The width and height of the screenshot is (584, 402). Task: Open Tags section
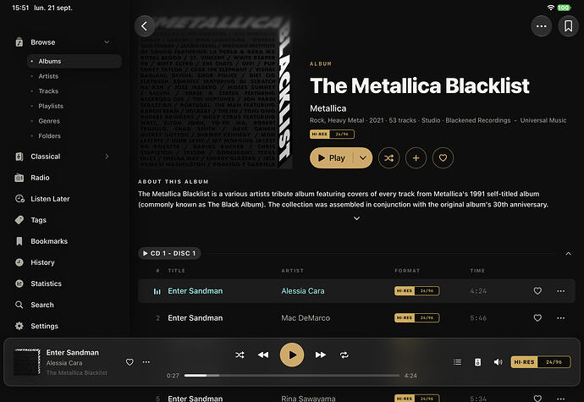point(38,220)
